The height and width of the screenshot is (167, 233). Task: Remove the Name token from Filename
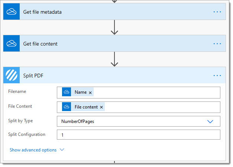[90, 93]
